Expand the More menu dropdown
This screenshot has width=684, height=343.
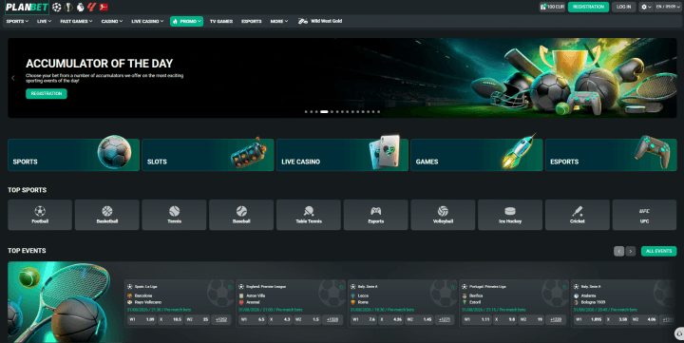(279, 21)
